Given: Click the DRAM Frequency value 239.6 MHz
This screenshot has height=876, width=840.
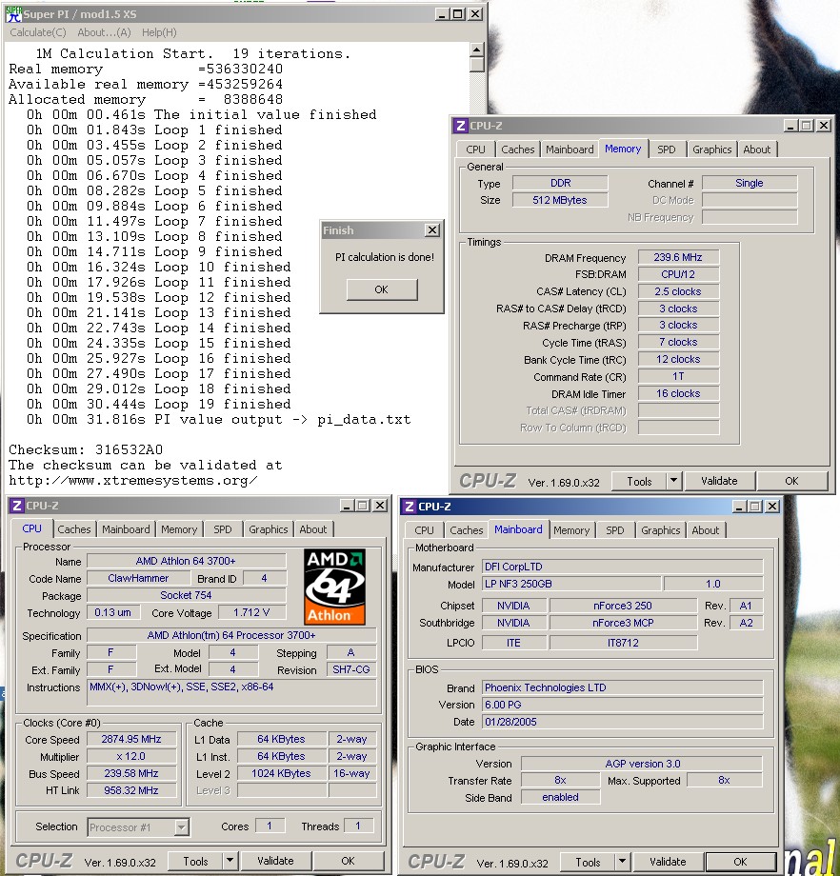Looking at the screenshot, I should tap(678, 257).
